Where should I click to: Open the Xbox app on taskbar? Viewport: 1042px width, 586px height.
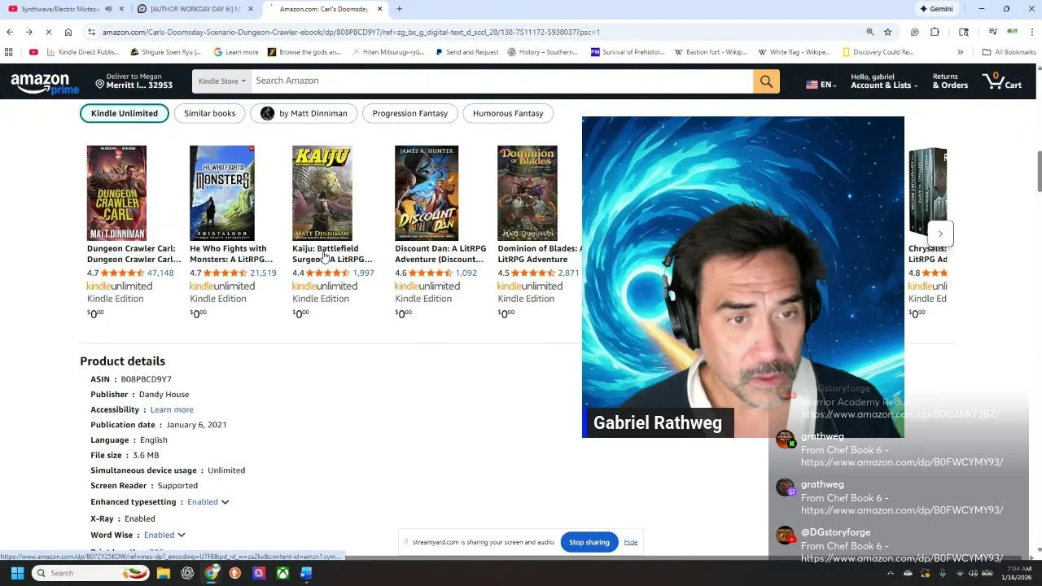(x=282, y=573)
